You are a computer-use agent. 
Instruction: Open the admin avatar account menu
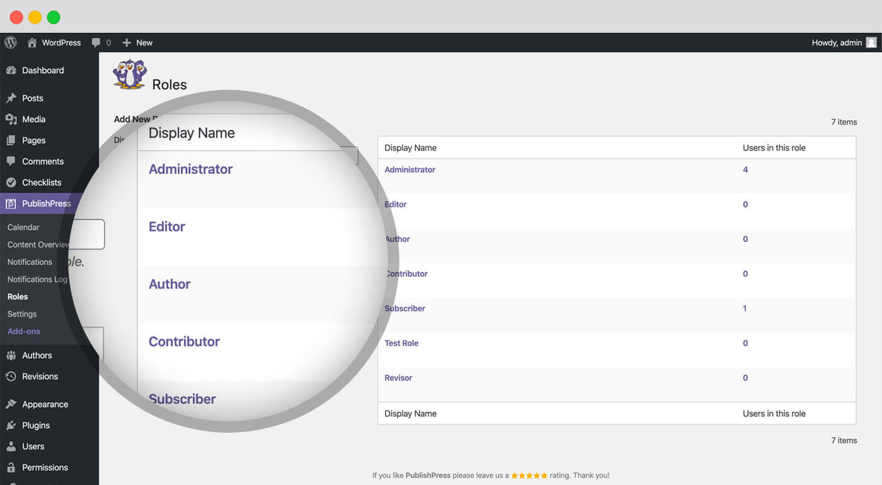pos(871,42)
